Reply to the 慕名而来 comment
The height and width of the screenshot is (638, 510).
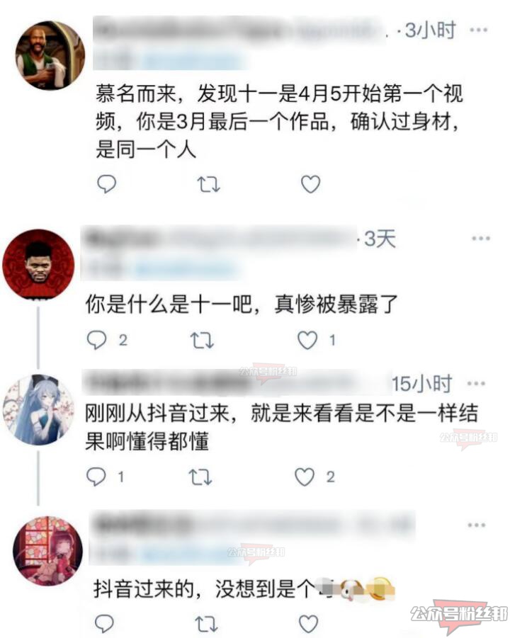coord(107,184)
